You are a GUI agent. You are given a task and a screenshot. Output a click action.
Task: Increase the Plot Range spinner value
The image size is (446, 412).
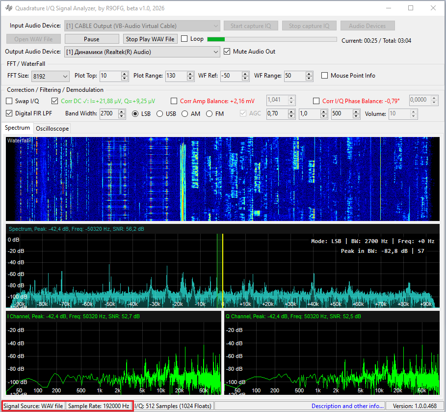190,74
